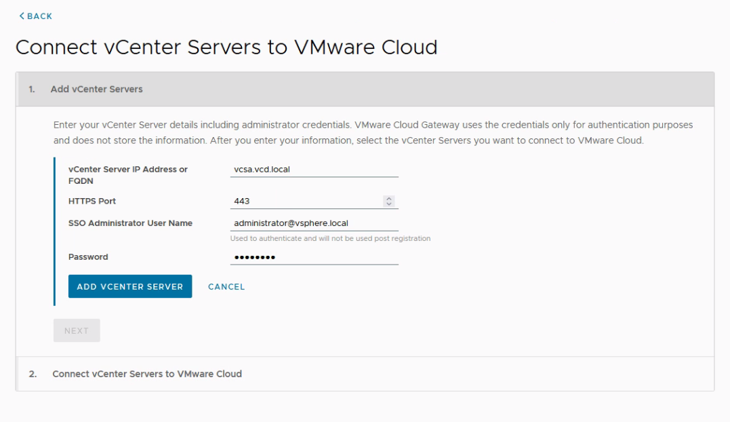The width and height of the screenshot is (730, 422).
Task: Decrease HTTPS port with the down arrow
Action: pyautogui.click(x=388, y=204)
